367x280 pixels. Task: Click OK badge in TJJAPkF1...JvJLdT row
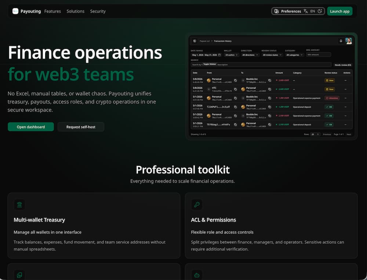click(329, 107)
